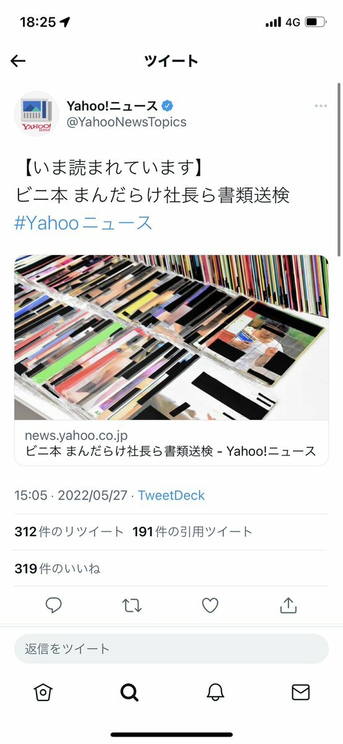Open Yahoo!ニュース profile avatar
The image size is (343, 744).
(x=37, y=114)
